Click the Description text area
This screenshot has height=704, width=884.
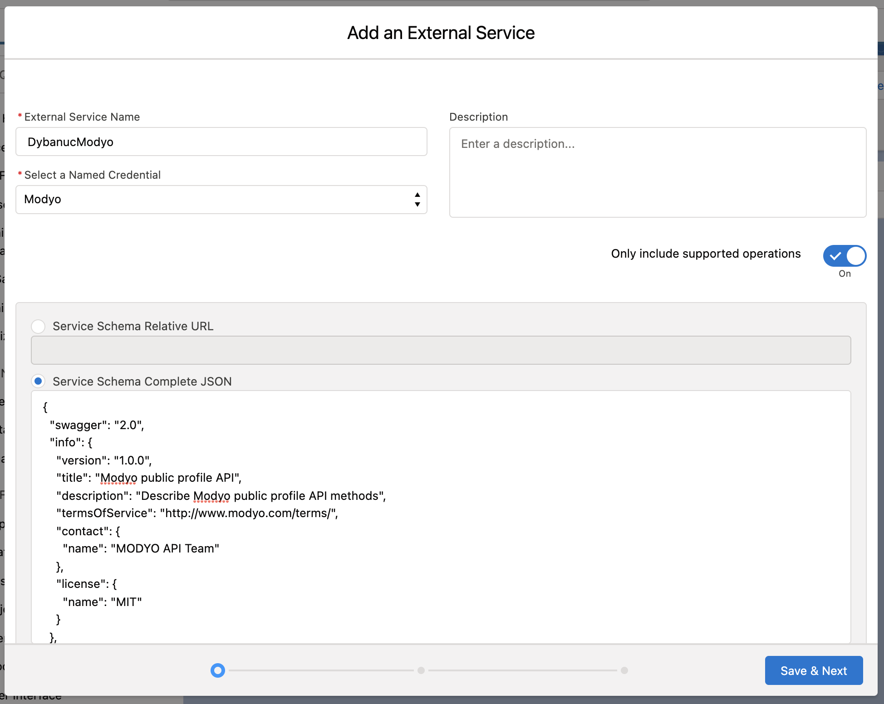point(658,172)
